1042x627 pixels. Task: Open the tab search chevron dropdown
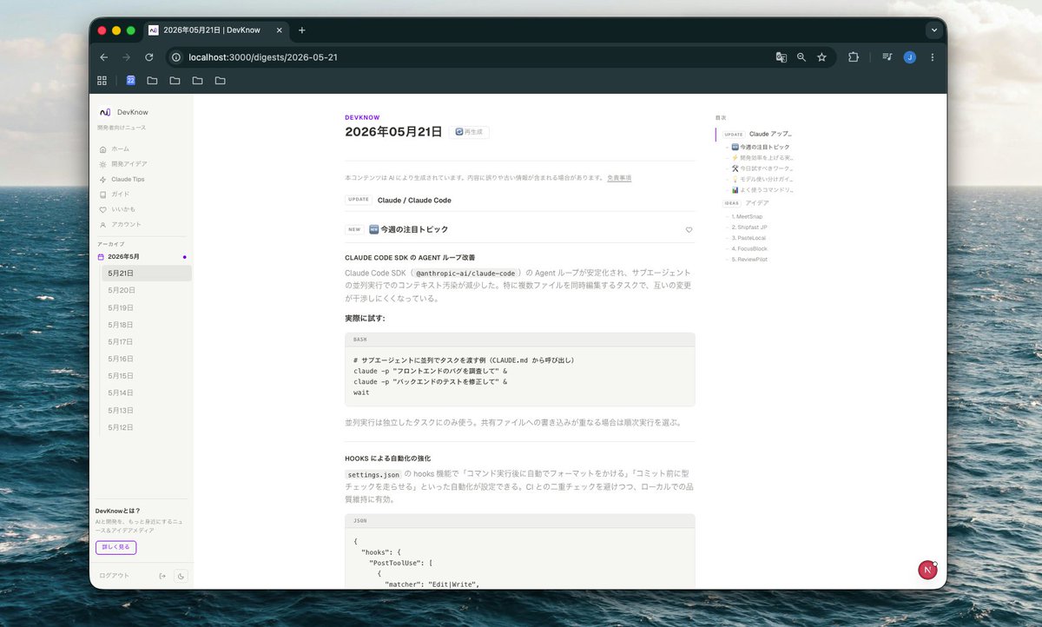934,30
